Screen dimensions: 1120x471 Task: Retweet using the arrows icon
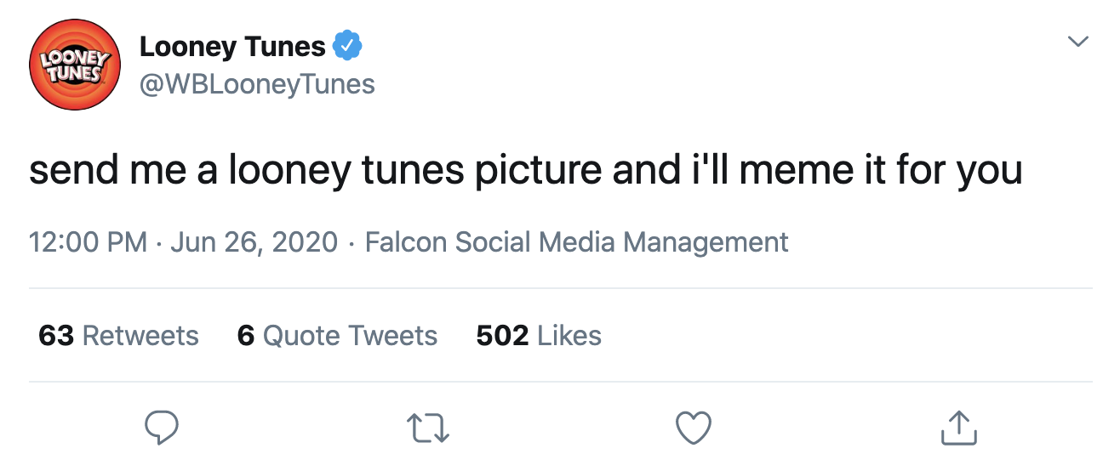pyautogui.click(x=426, y=428)
